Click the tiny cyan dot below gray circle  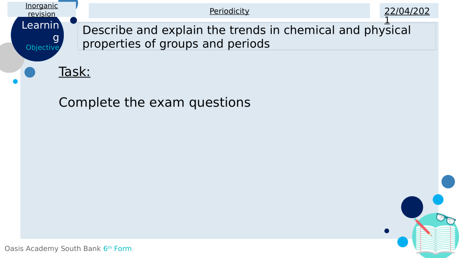click(15, 82)
